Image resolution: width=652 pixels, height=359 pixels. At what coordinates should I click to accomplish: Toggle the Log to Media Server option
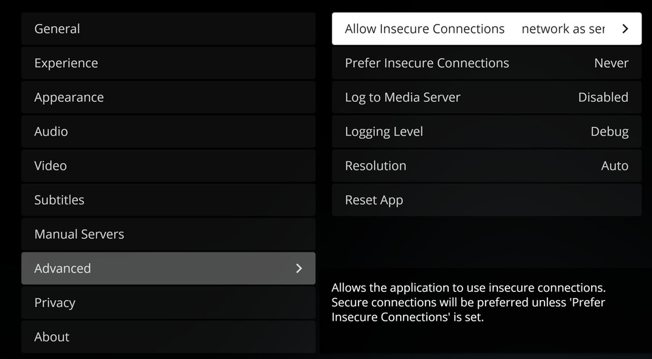486,97
